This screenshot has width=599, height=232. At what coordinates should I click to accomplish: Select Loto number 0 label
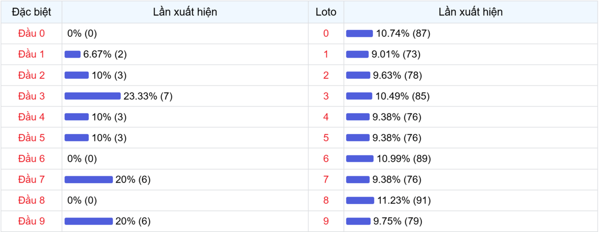coord(326,33)
